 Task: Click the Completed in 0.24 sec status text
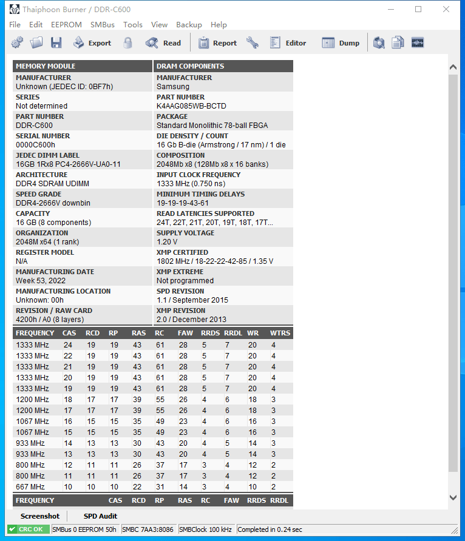pos(270,529)
